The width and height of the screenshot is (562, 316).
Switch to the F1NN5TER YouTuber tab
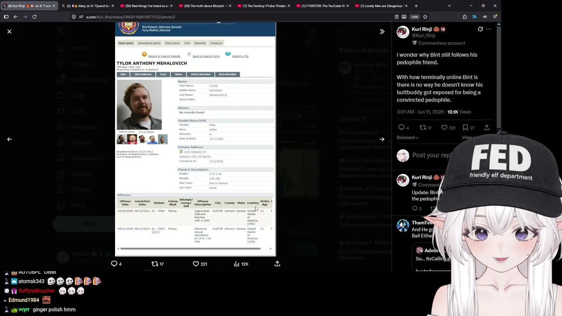(323, 6)
